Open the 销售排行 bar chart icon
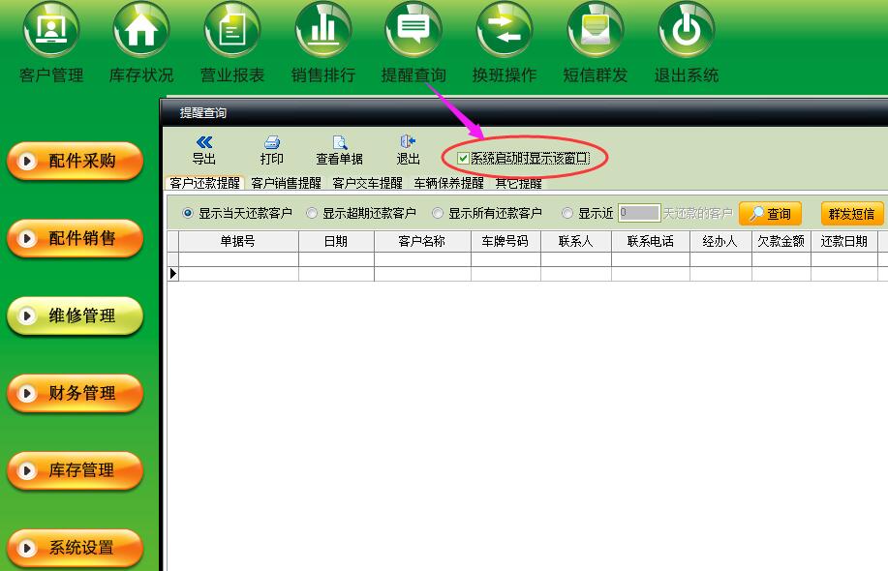The width and height of the screenshot is (888, 571). [x=323, y=29]
